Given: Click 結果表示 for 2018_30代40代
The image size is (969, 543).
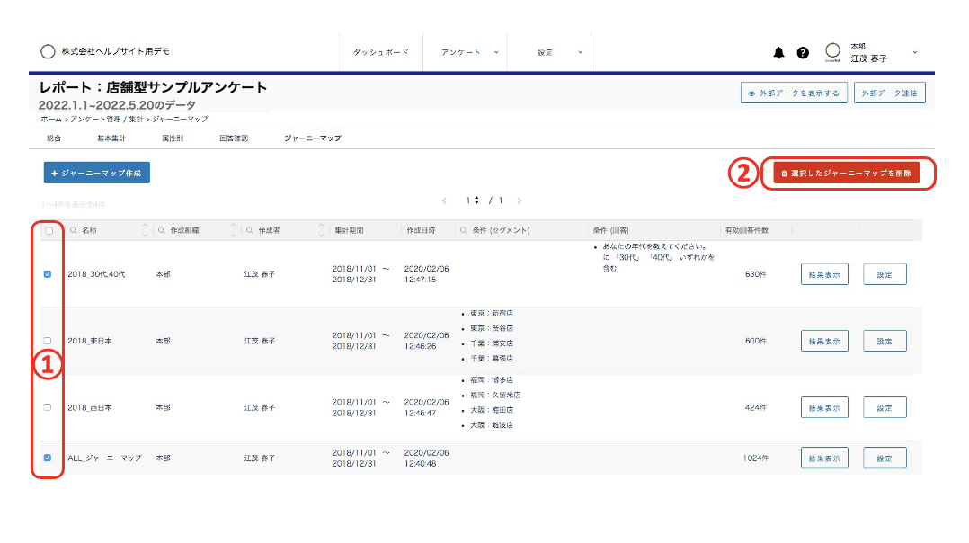Looking at the screenshot, I should [x=824, y=274].
